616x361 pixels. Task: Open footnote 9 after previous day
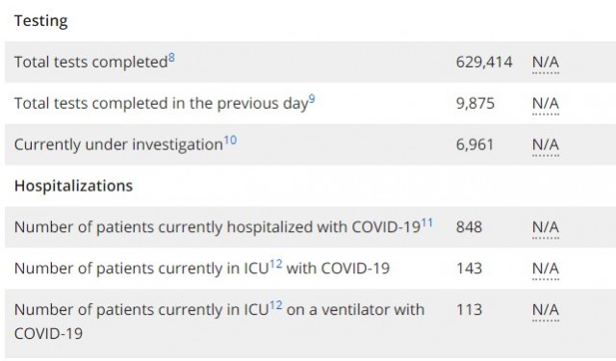click(312, 99)
